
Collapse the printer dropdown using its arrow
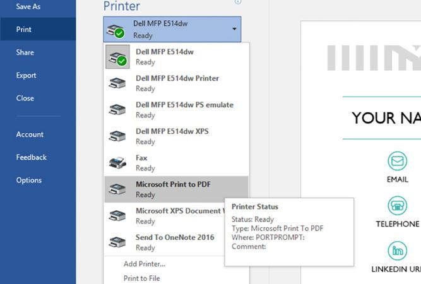click(x=234, y=29)
